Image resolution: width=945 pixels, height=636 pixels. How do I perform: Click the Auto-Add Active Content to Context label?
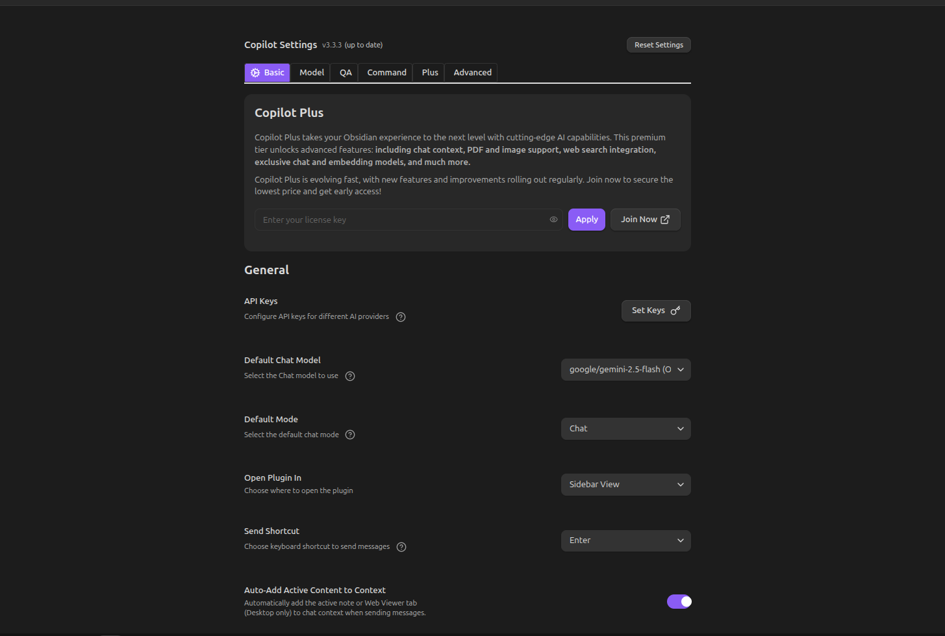[x=315, y=591]
